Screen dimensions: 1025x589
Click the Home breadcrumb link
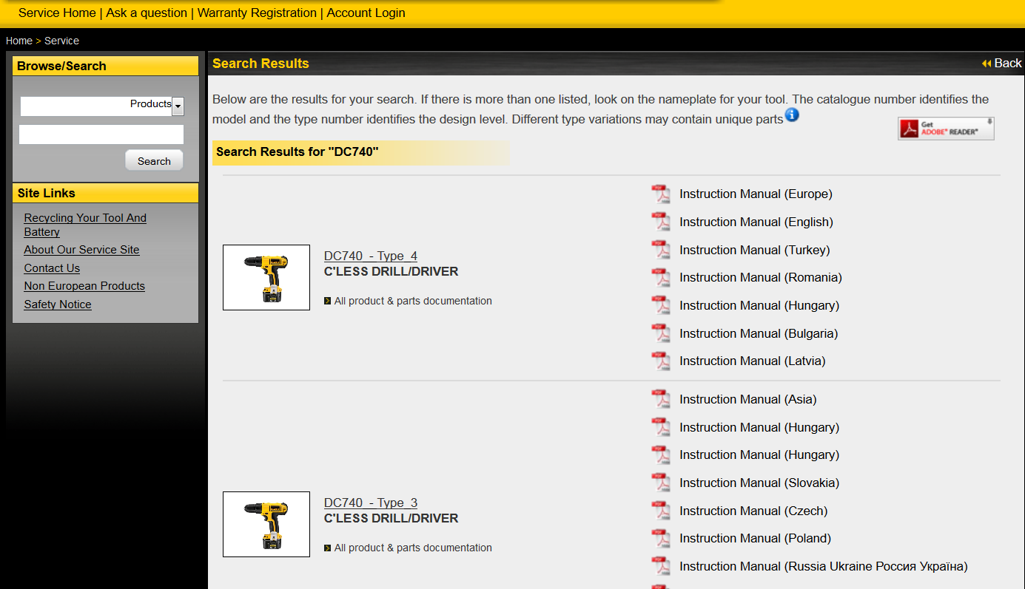pyautogui.click(x=19, y=41)
